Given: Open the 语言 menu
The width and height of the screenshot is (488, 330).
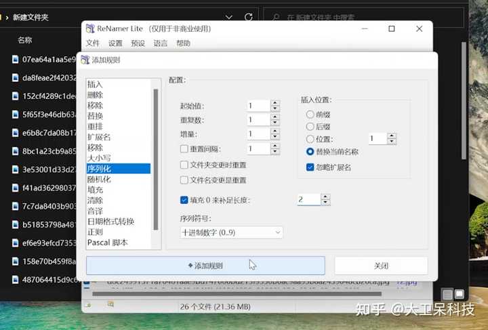Looking at the screenshot, I should 161,43.
